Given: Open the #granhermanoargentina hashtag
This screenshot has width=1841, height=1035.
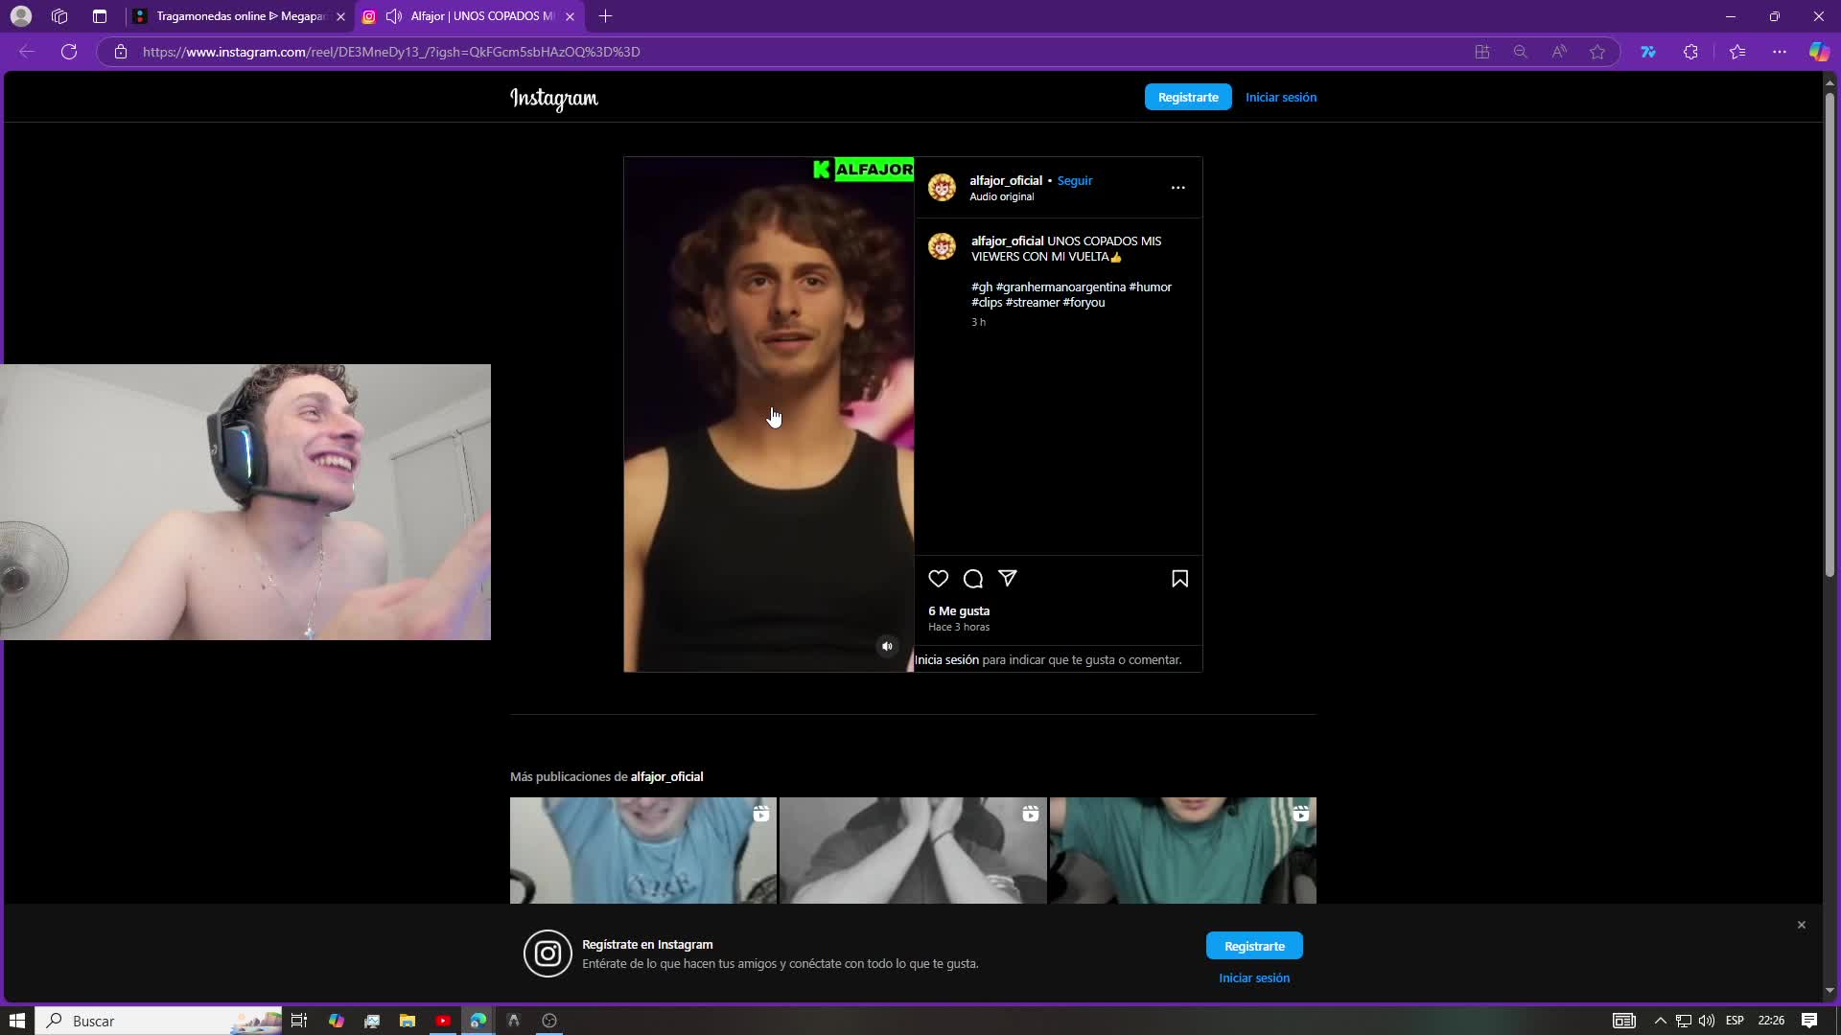Looking at the screenshot, I should (x=1060, y=287).
